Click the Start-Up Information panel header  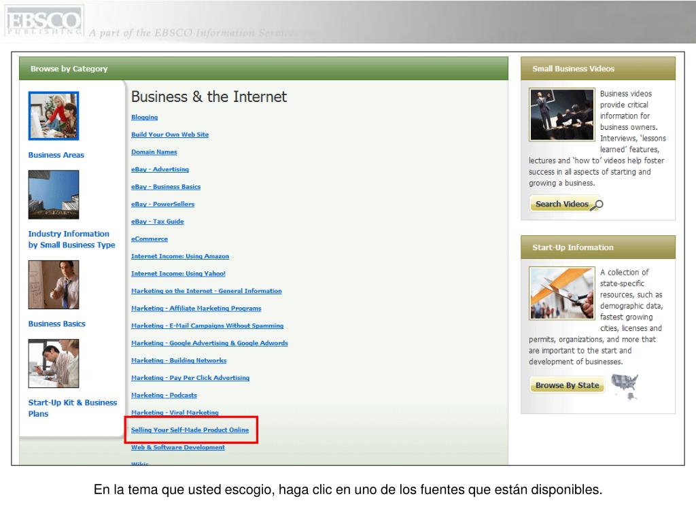597,247
